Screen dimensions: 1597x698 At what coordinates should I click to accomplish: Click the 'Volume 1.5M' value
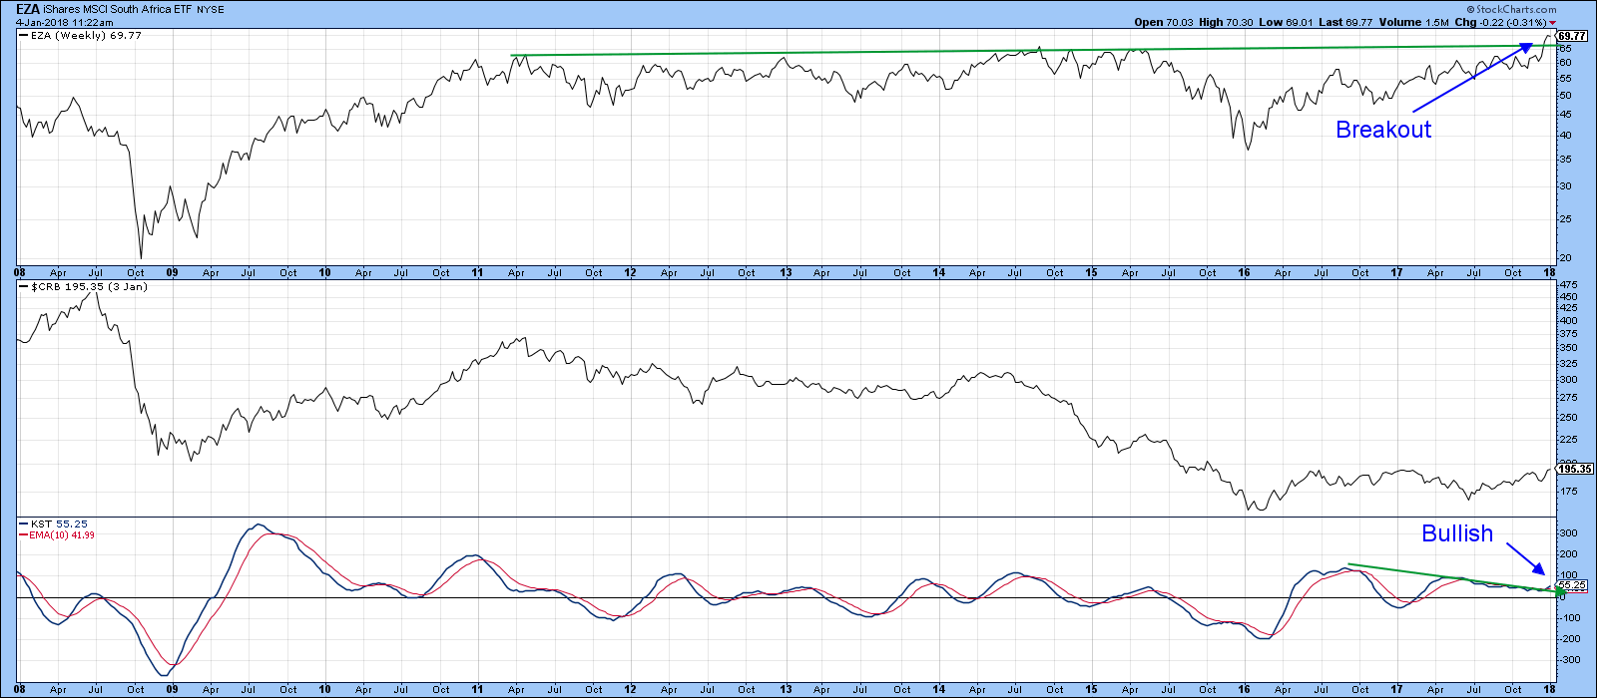coord(1412,22)
